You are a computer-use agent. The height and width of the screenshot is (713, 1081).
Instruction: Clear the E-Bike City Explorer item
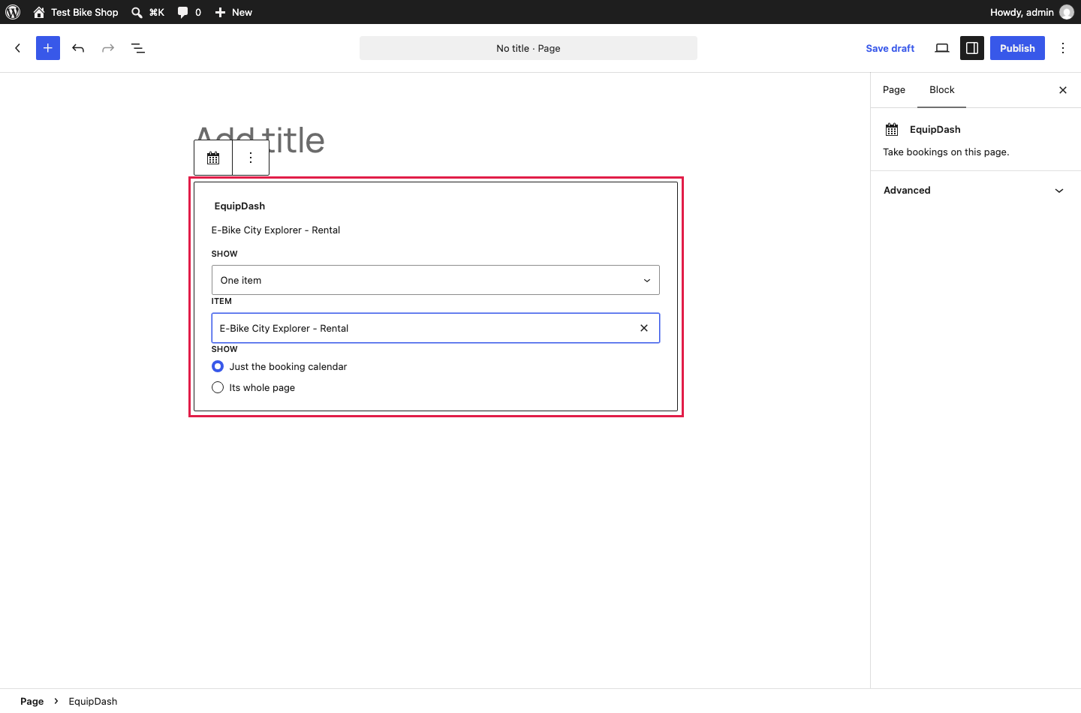(644, 328)
